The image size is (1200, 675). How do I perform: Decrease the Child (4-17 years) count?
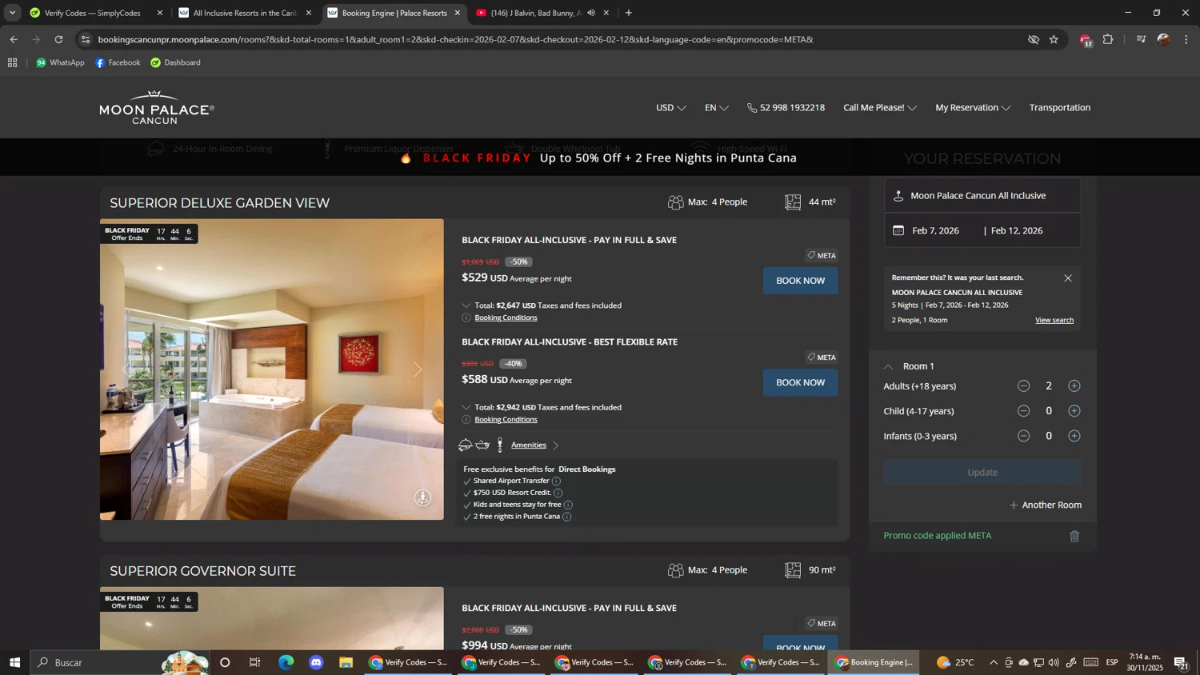pos(1023,411)
